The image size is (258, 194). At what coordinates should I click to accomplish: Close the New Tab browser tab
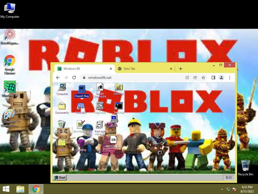point(171,69)
